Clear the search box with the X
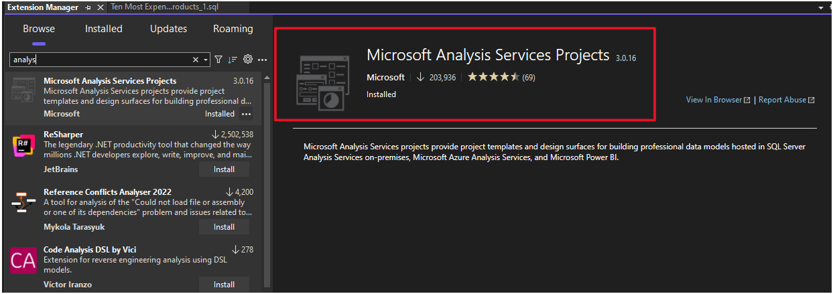The height and width of the screenshot is (294, 833). 196,60
